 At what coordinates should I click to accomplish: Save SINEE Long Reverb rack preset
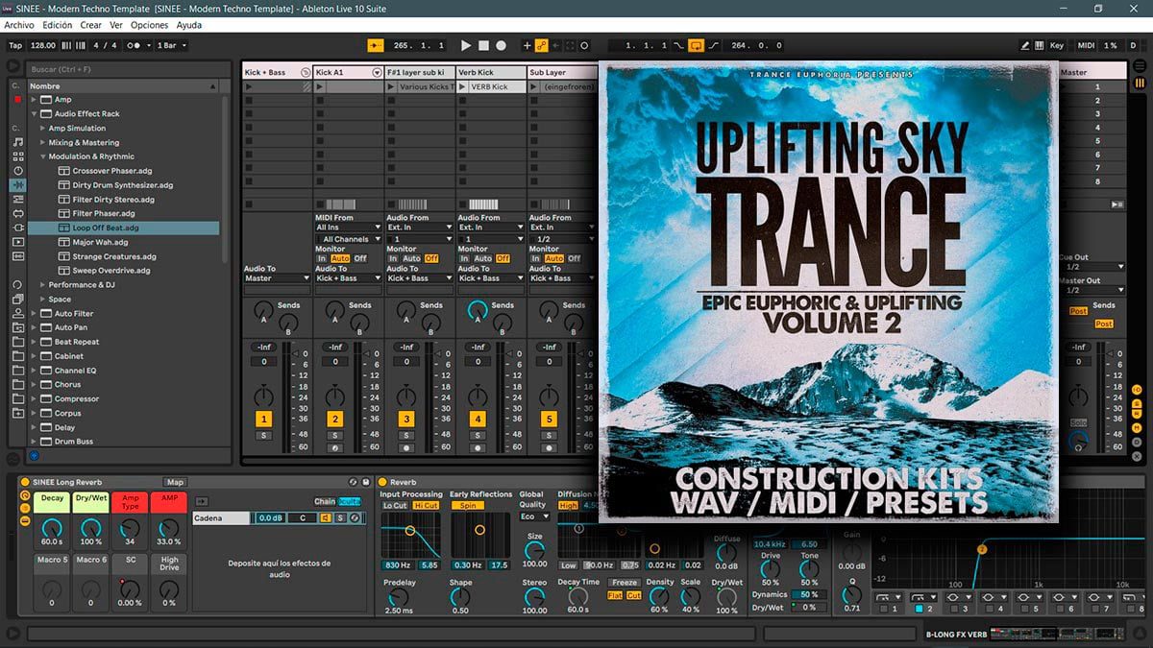click(365, 482)
